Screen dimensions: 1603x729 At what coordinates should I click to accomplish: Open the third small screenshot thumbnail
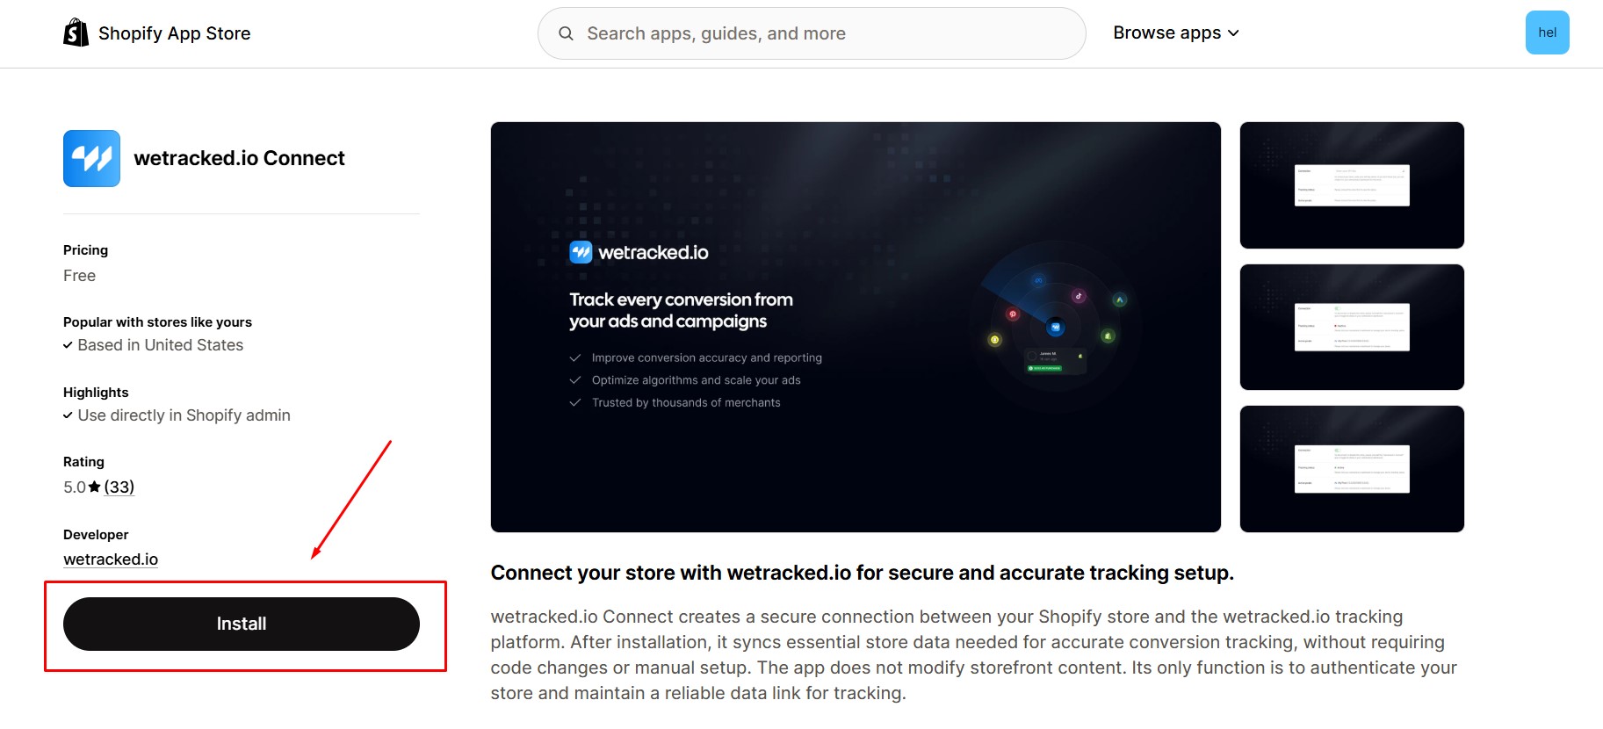pyautogui.click(x=1351, y=468)
